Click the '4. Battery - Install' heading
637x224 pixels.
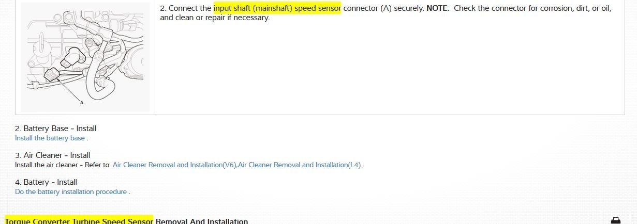coord(46,182)
